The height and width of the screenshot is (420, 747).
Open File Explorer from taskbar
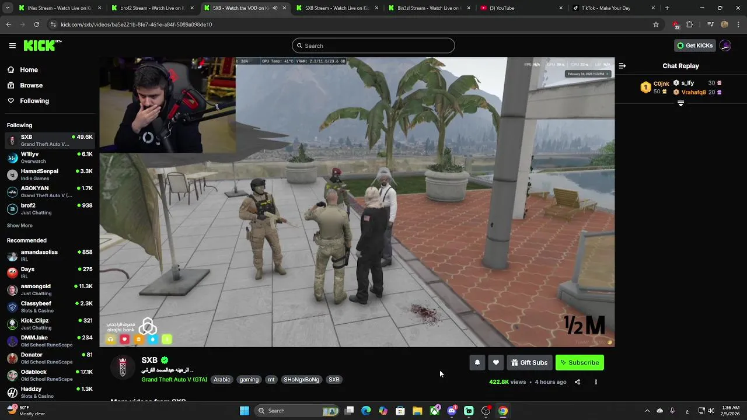coord(417,411)
